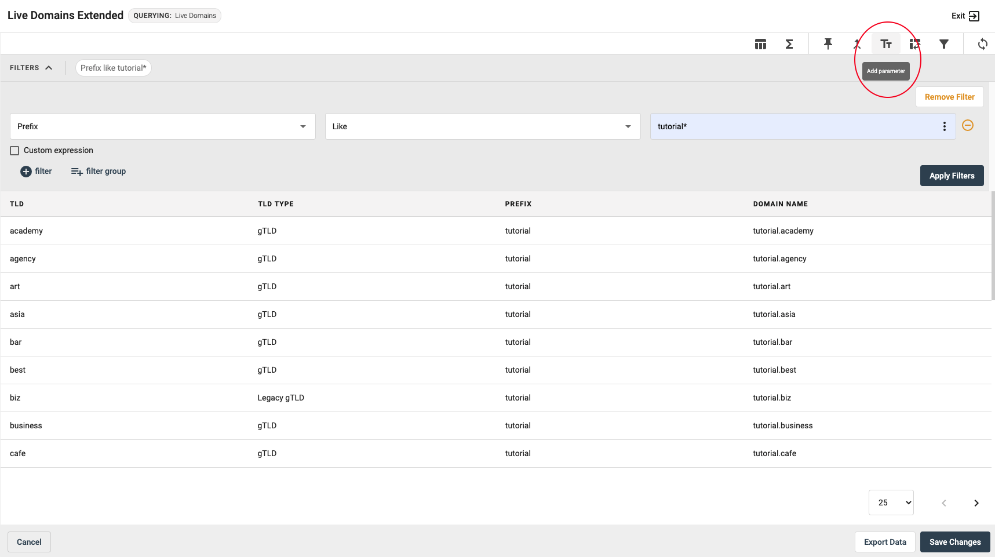Sort by the TLD TYPE column header

276,204
